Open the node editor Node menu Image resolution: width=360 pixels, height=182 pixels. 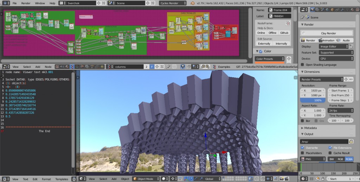[x=48, y=66]
